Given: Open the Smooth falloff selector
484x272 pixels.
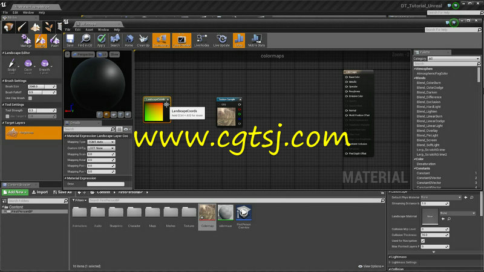Looking at the screenshot, I should coord(44,66).
